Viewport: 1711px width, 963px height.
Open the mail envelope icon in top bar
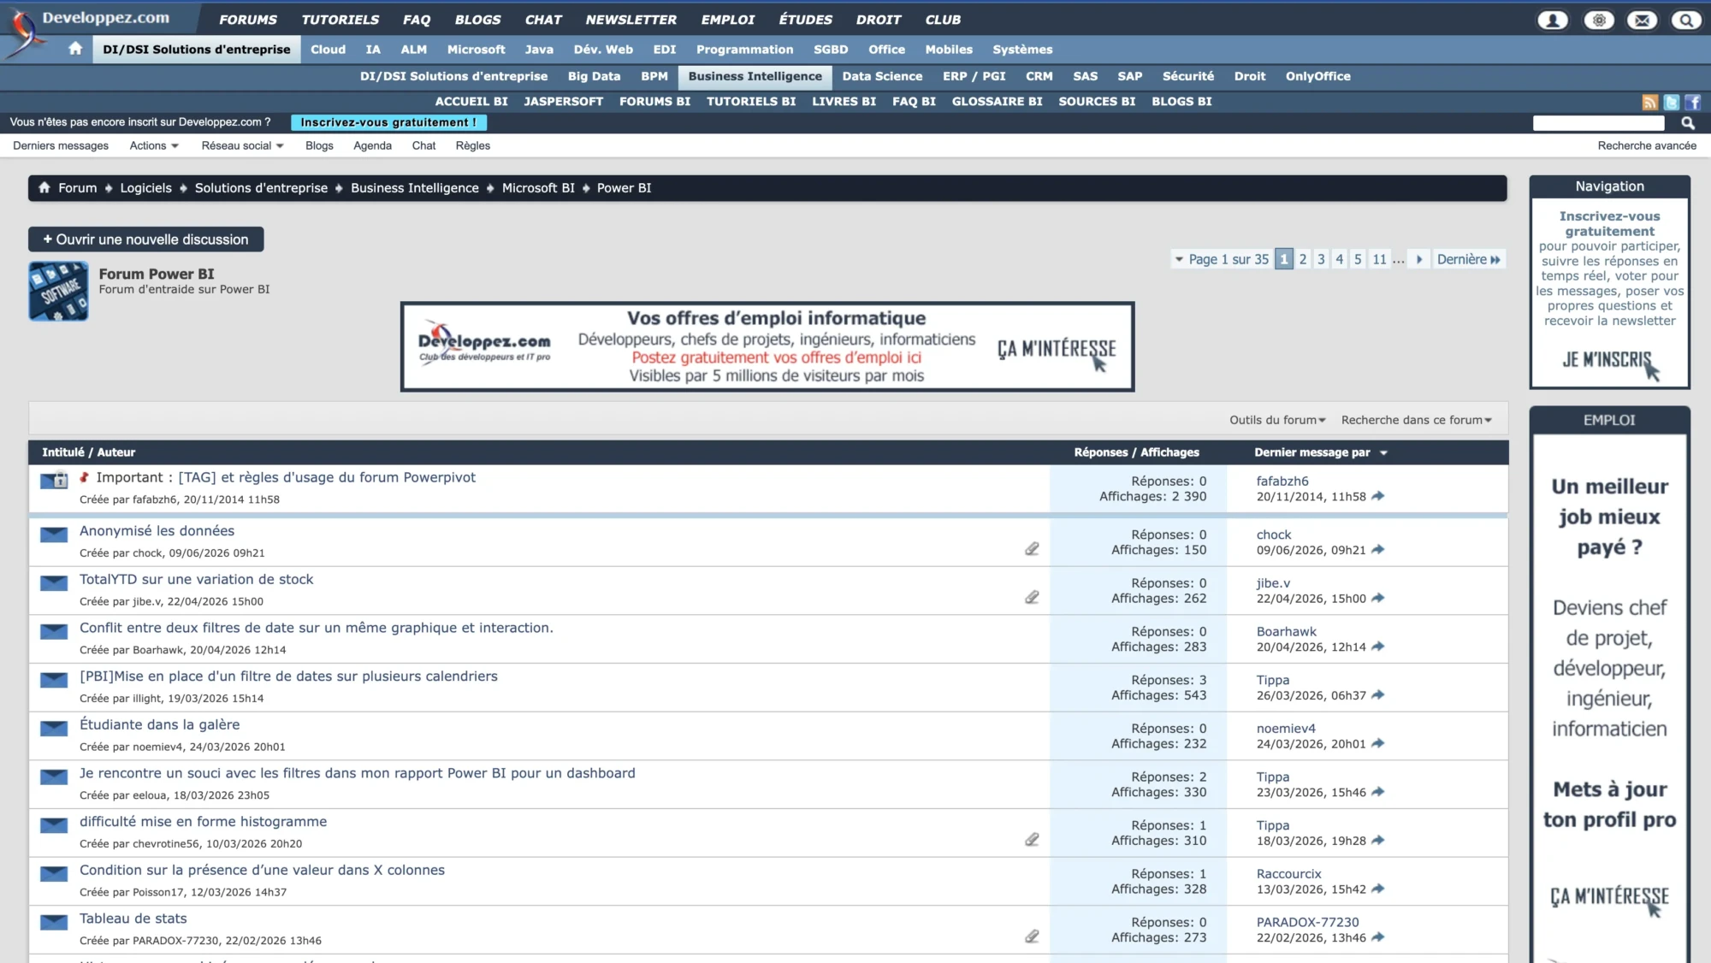(1642, 20)
